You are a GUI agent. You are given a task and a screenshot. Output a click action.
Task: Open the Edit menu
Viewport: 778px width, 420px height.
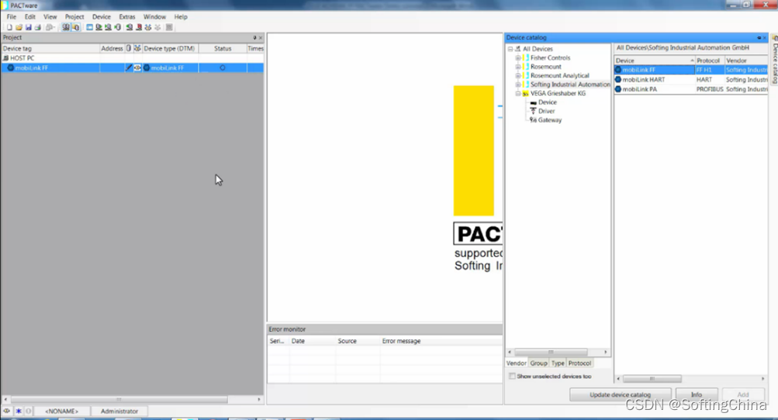[x=30, y=17]
